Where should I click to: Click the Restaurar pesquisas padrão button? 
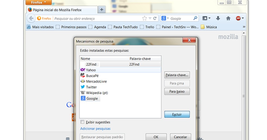(102, 137)
